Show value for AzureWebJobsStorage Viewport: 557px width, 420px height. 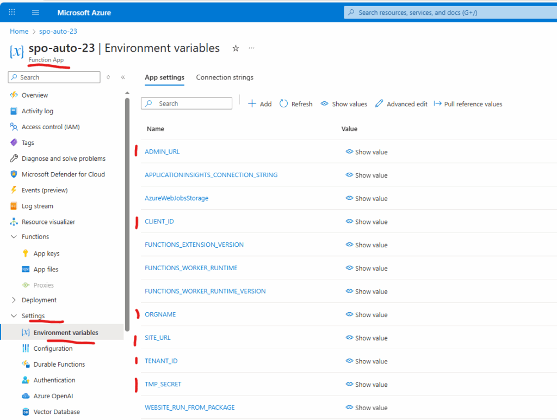(367, 198)
